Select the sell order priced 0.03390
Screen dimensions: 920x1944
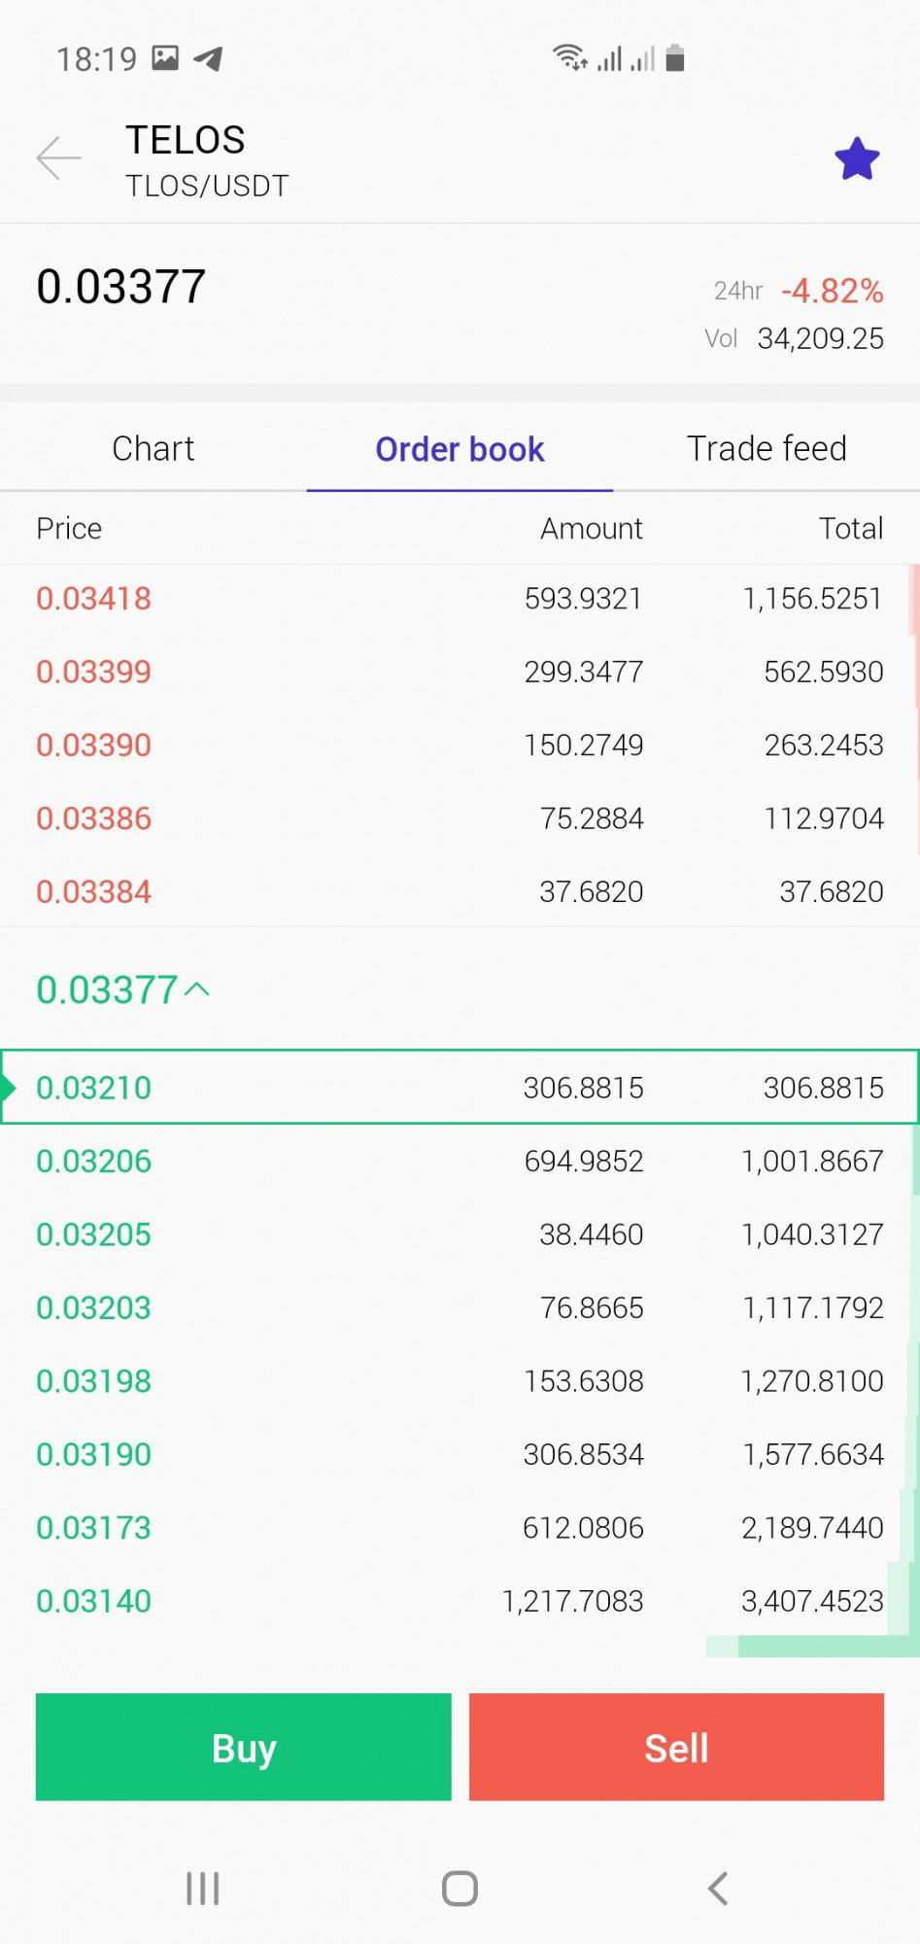coord(460,745)
